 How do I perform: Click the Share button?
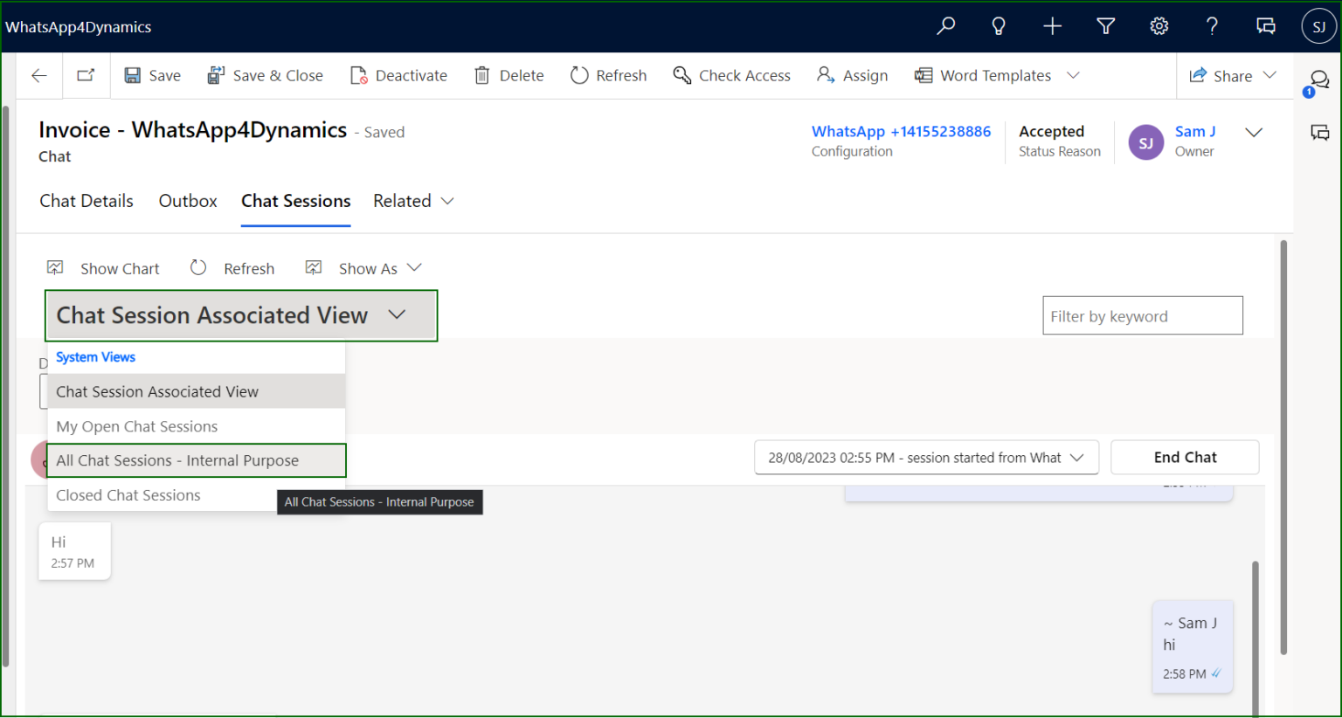click(x=1221, y=76)
